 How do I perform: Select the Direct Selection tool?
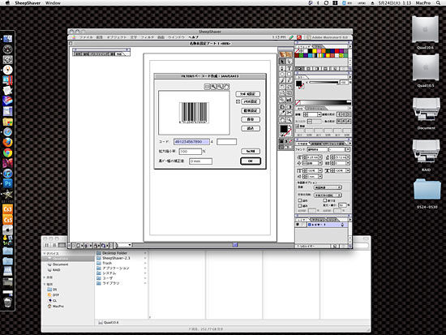coord(289,62)
